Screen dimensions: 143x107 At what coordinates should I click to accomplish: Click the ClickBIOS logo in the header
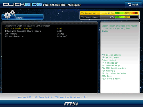point(22,5)
